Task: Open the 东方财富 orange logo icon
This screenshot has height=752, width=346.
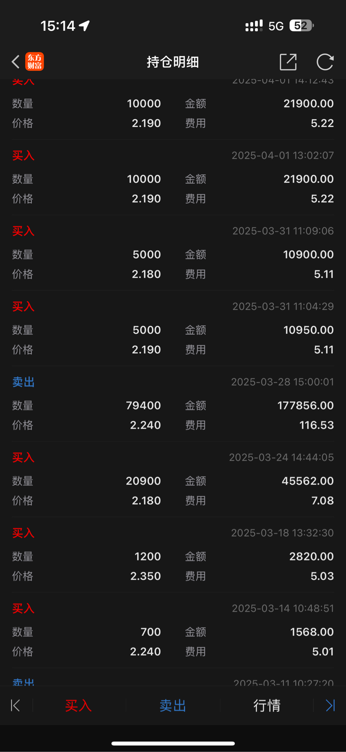Action: pos(35,62)
